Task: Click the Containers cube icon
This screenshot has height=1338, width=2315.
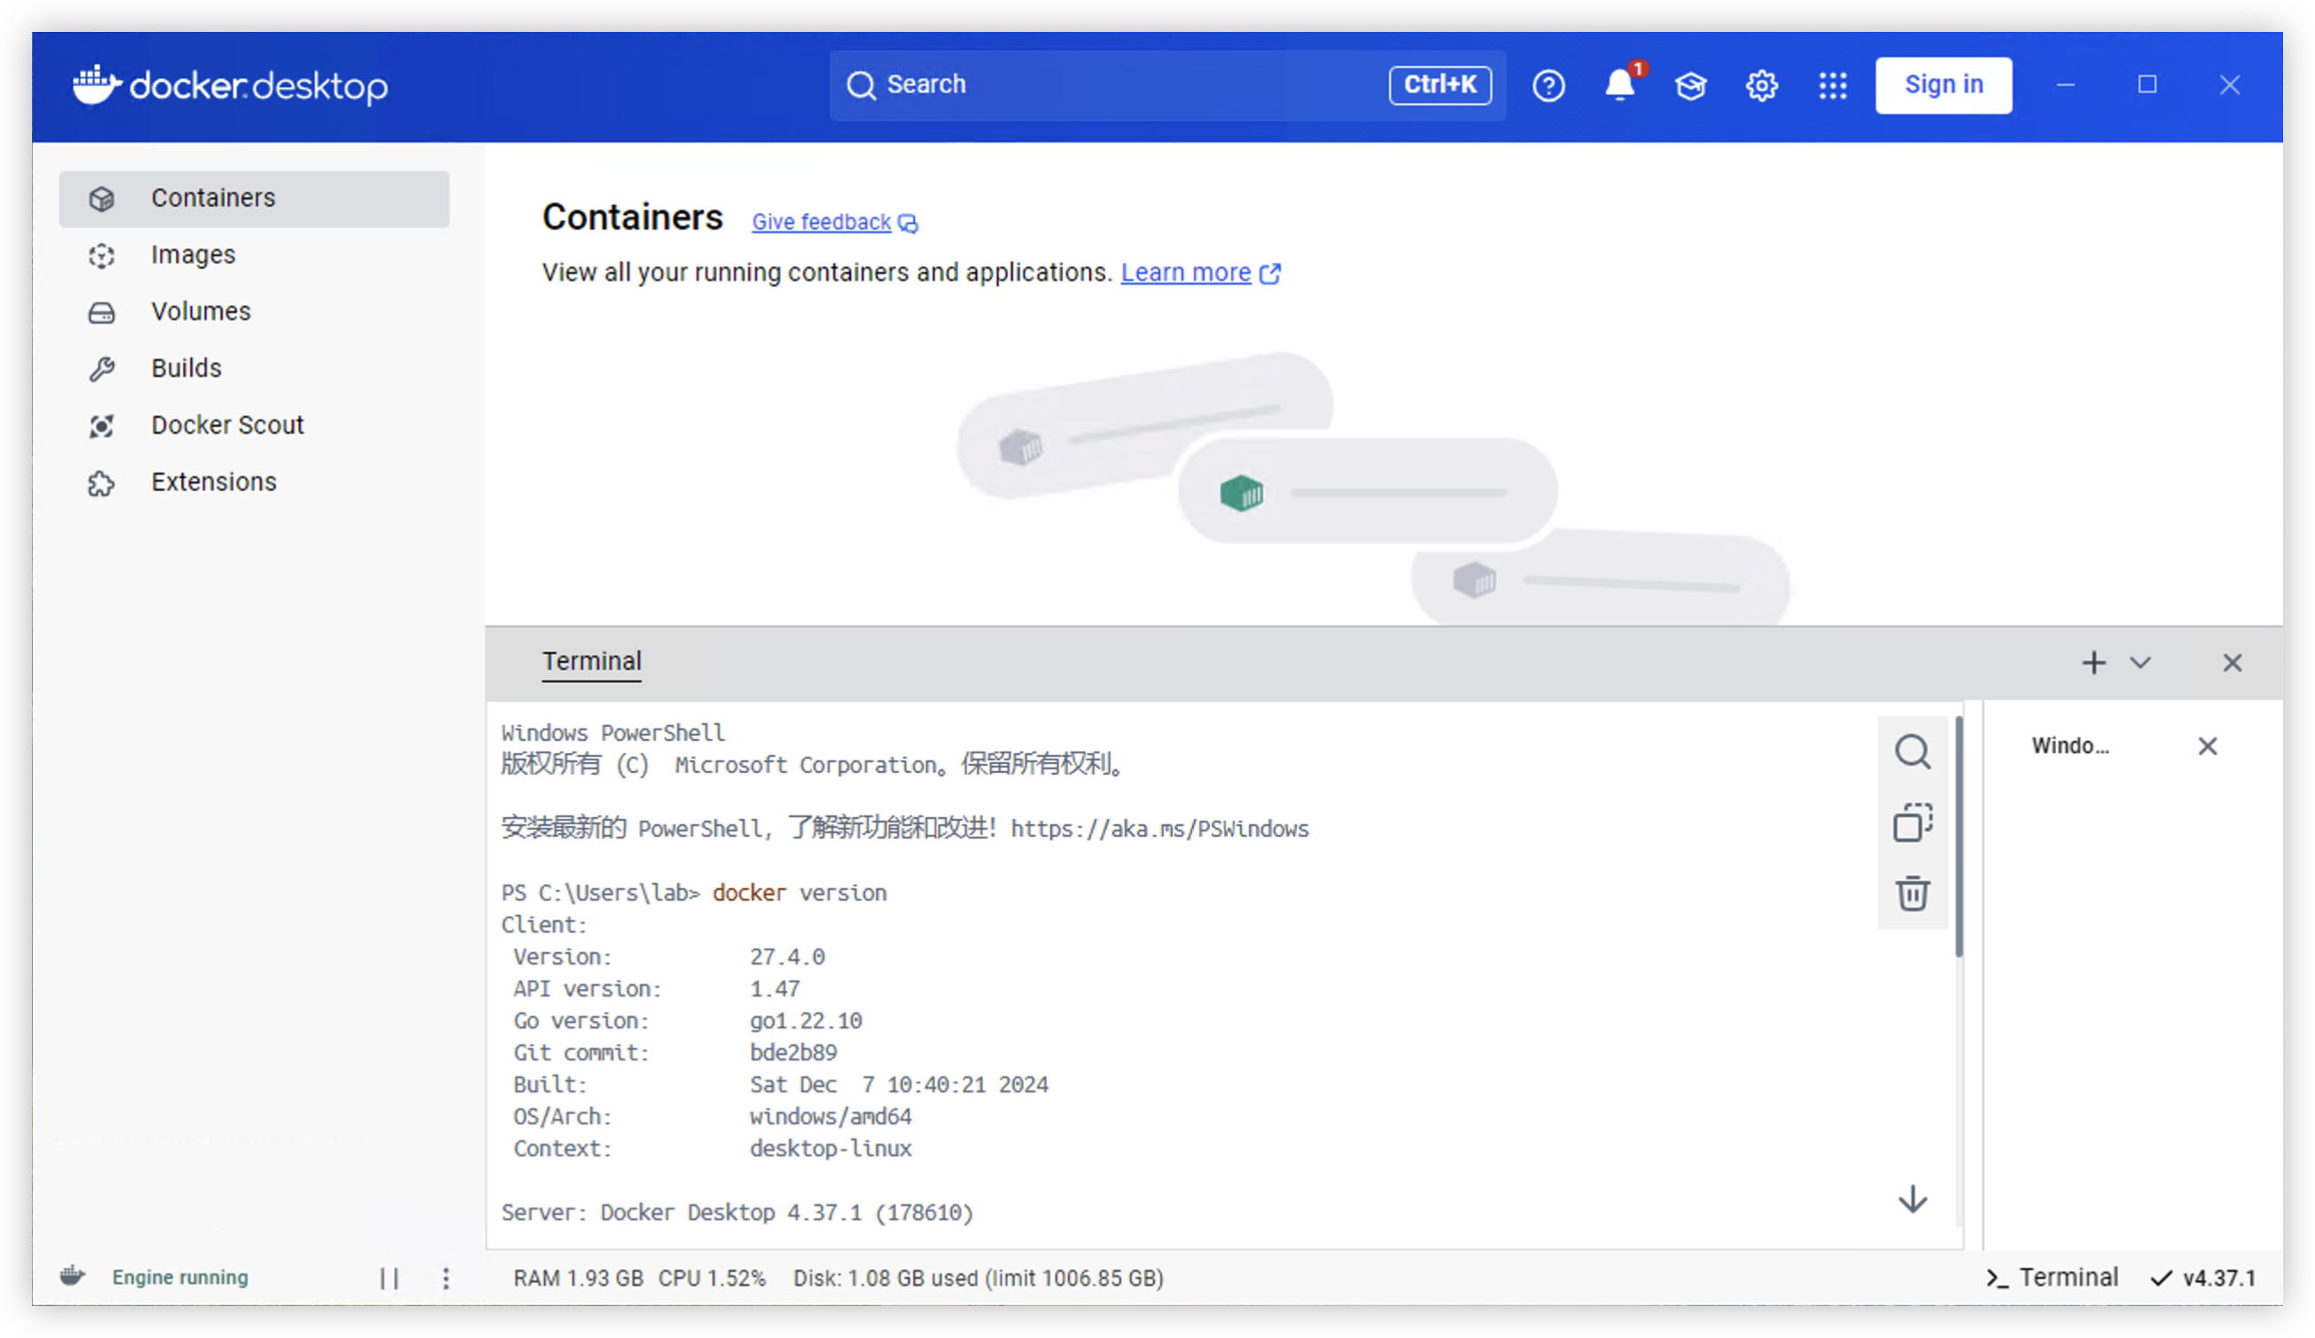Action: tap(102, 199)
